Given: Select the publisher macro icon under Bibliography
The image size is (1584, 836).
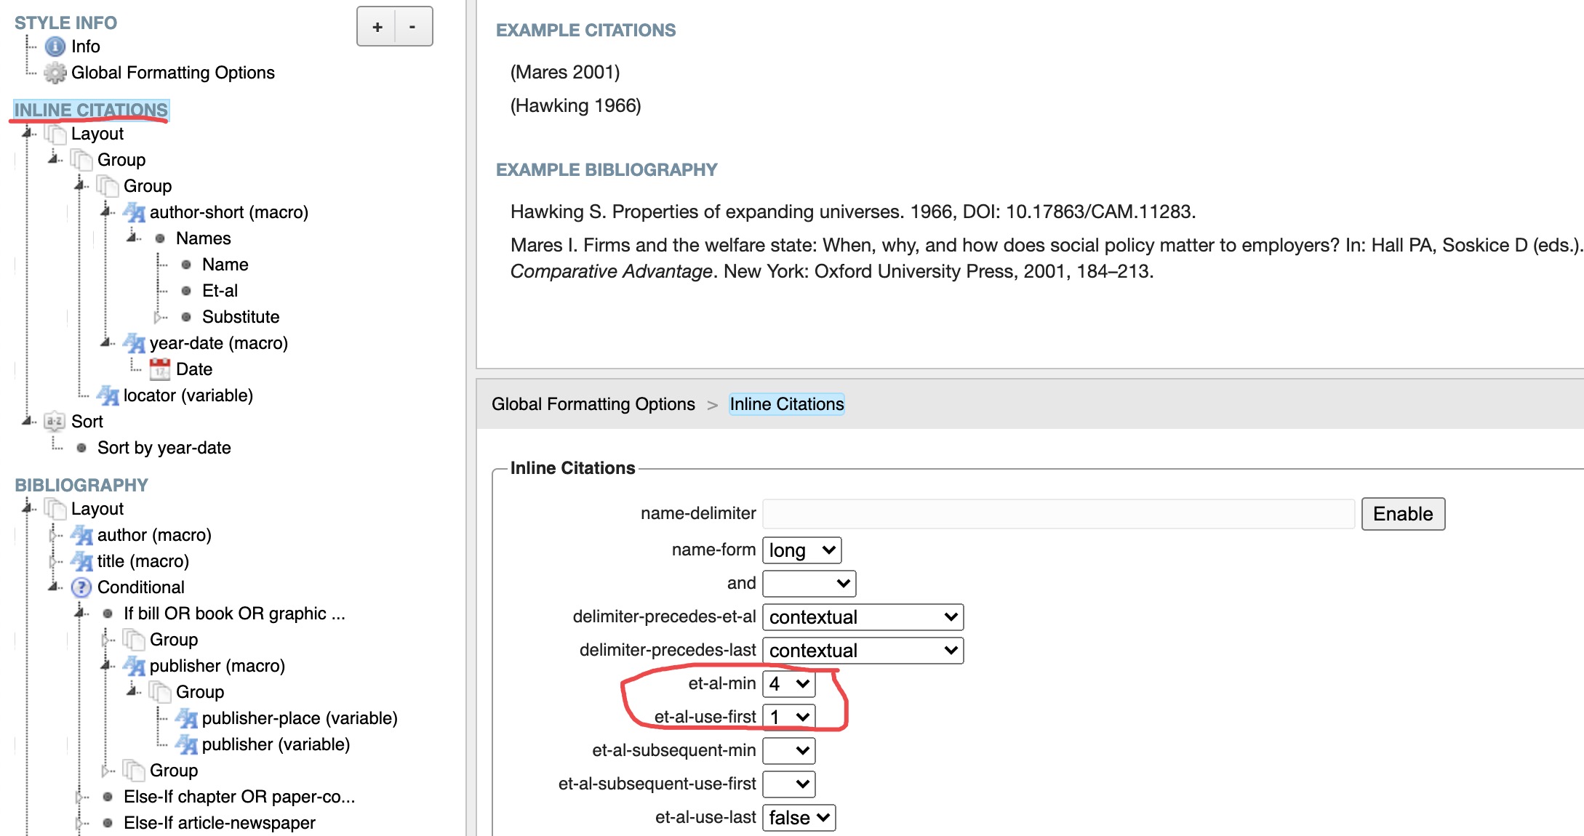Looking at the screenshot, I should (134, 665).
